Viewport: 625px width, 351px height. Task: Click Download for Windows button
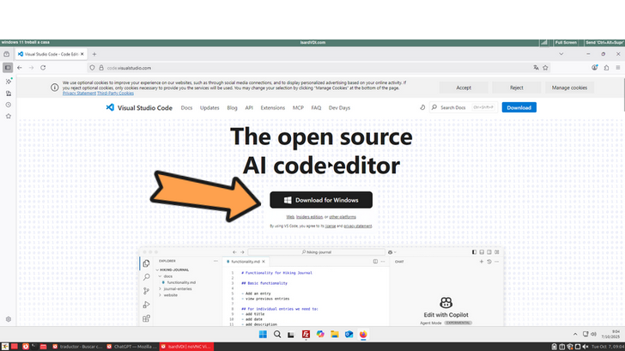coord(321,200)
